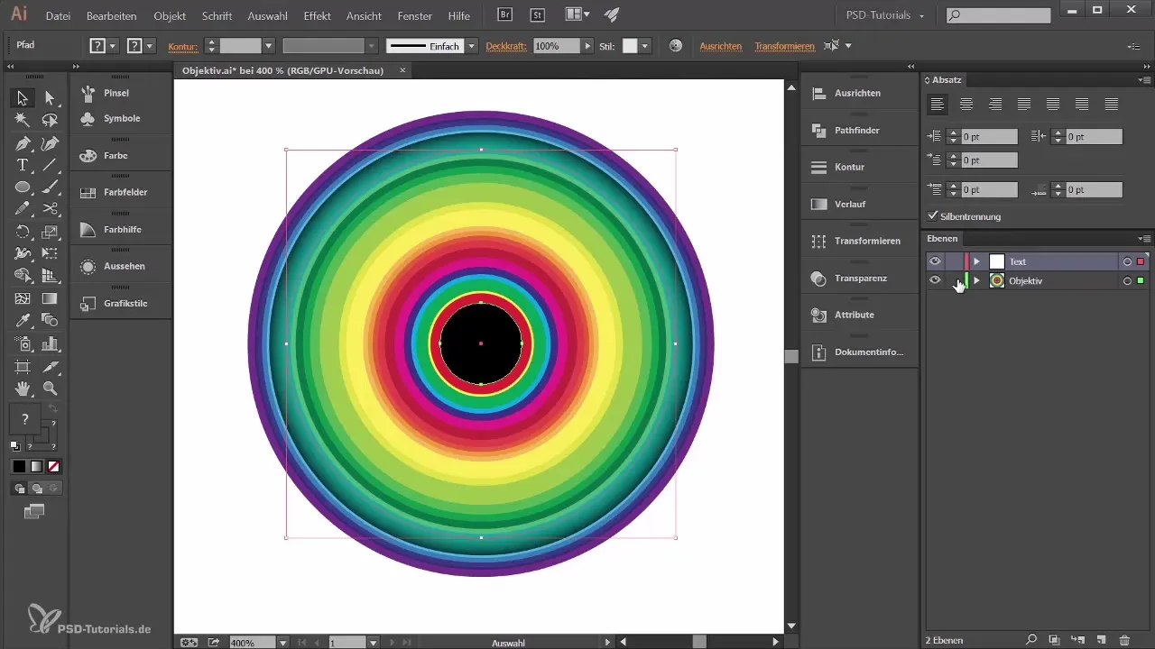
Task: Select the Scissors tool
Action: tap(51, 209)
